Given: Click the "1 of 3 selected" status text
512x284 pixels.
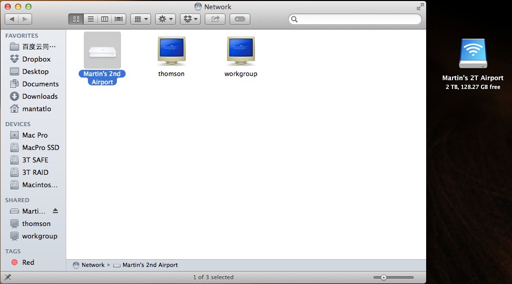Looking at the screenshot, I should click(x=213, y=277).
